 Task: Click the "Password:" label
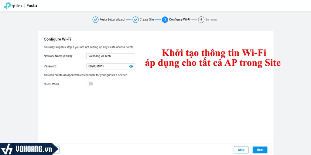pyautogui.click(x=50, y=66)
